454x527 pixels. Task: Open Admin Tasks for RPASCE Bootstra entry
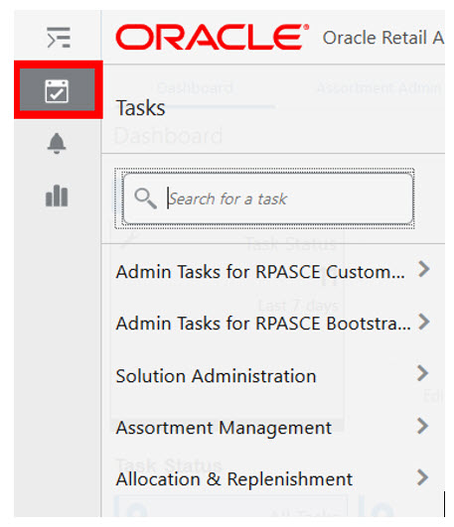(263, 324)
